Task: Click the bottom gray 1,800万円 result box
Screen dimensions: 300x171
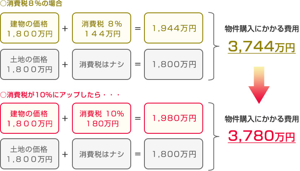Action: (173, 154)
